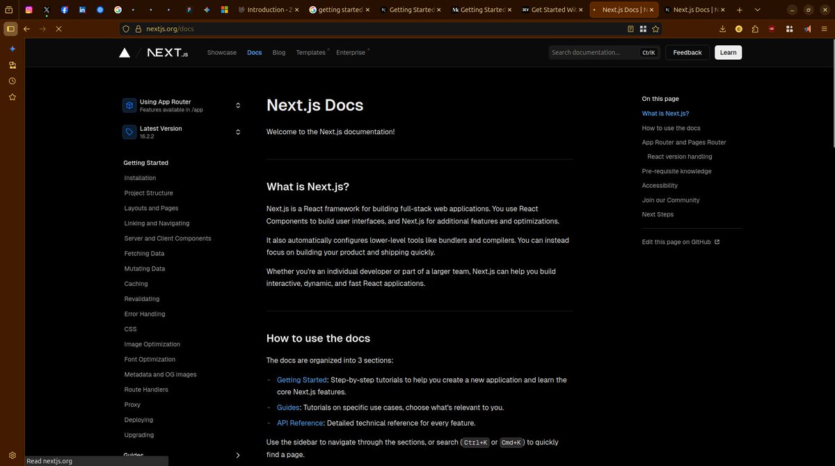Open Installation in the docs sidebar
The image size is (835, 466).
(140, 178)
